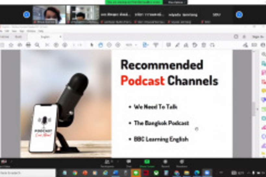Click the print icon in Acrobat toolbar
The image size is (266, 177).
(x=28, y=45)
